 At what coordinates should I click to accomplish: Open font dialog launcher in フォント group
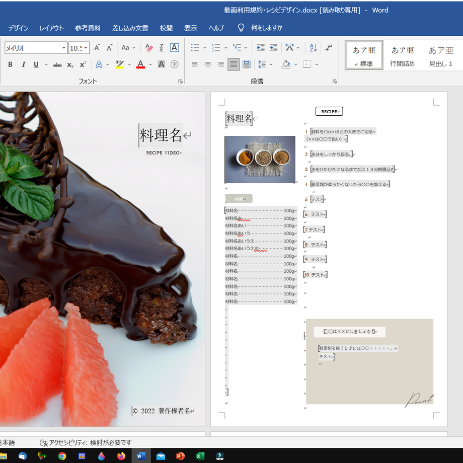coord(180,82)
